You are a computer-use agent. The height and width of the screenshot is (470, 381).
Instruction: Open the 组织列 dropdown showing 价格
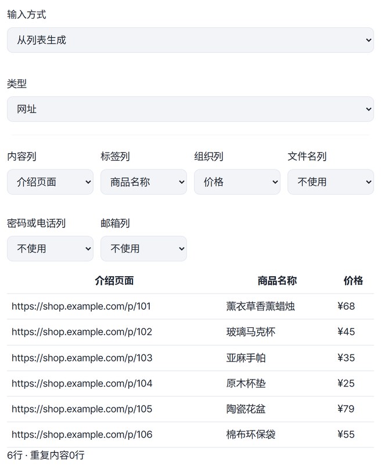237,182
